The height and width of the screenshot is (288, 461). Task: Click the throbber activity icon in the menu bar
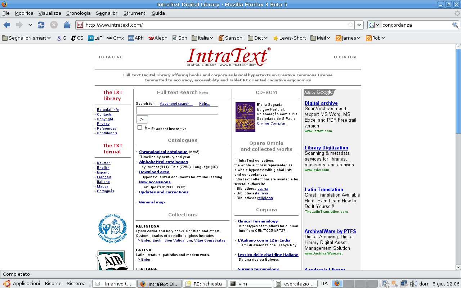tap(457, 13)
